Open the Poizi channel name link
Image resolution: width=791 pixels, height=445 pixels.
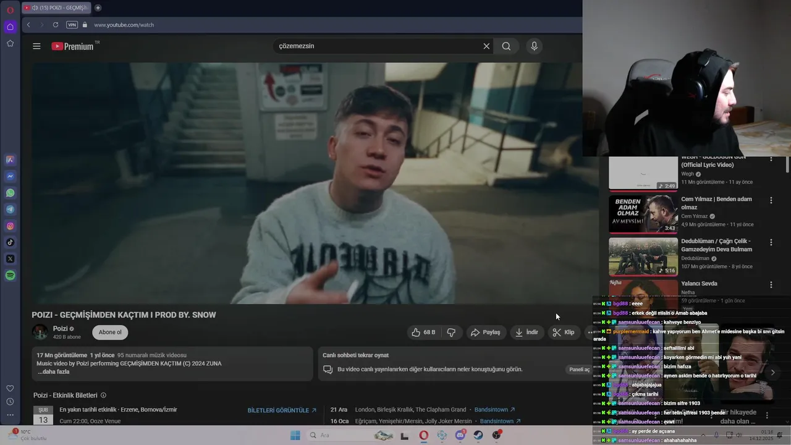60,329
